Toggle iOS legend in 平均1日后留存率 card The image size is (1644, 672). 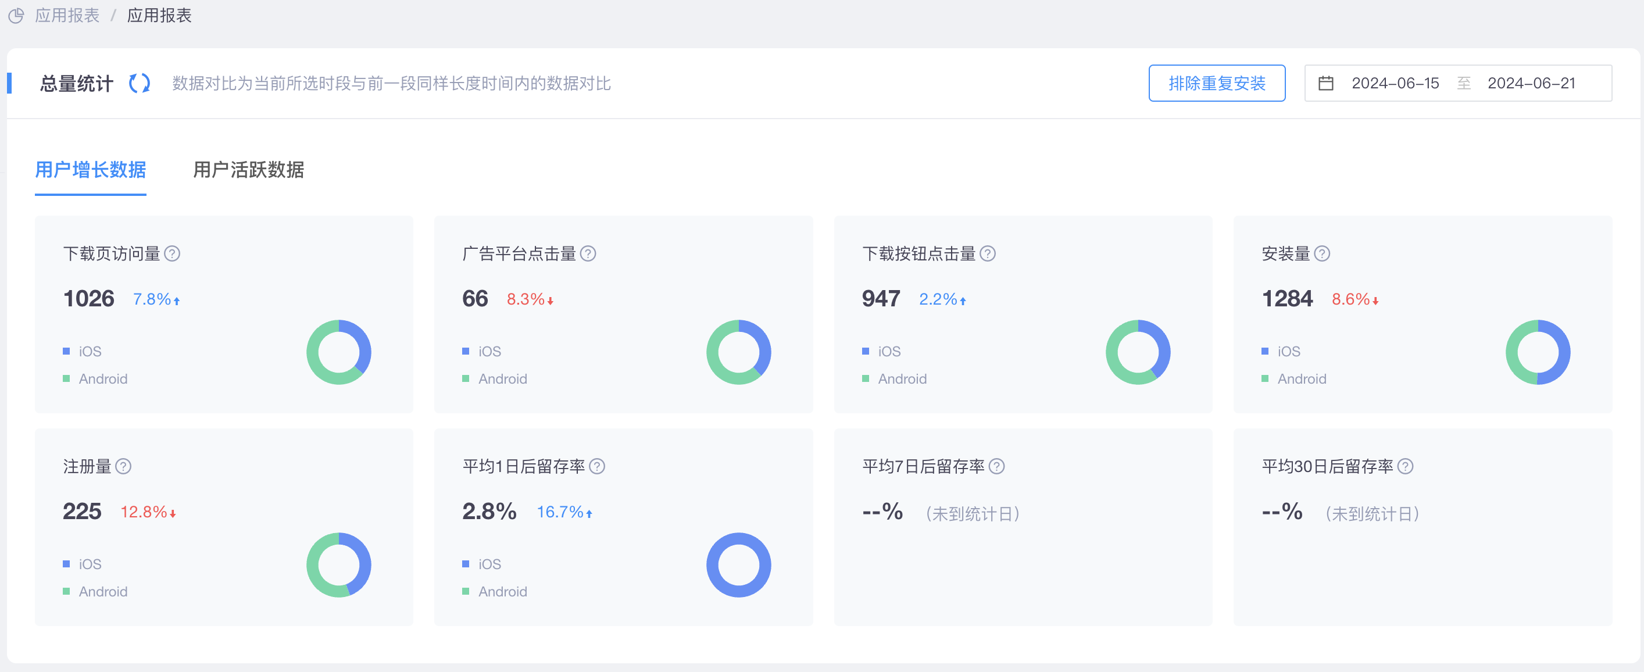click(x=482, y=563)
